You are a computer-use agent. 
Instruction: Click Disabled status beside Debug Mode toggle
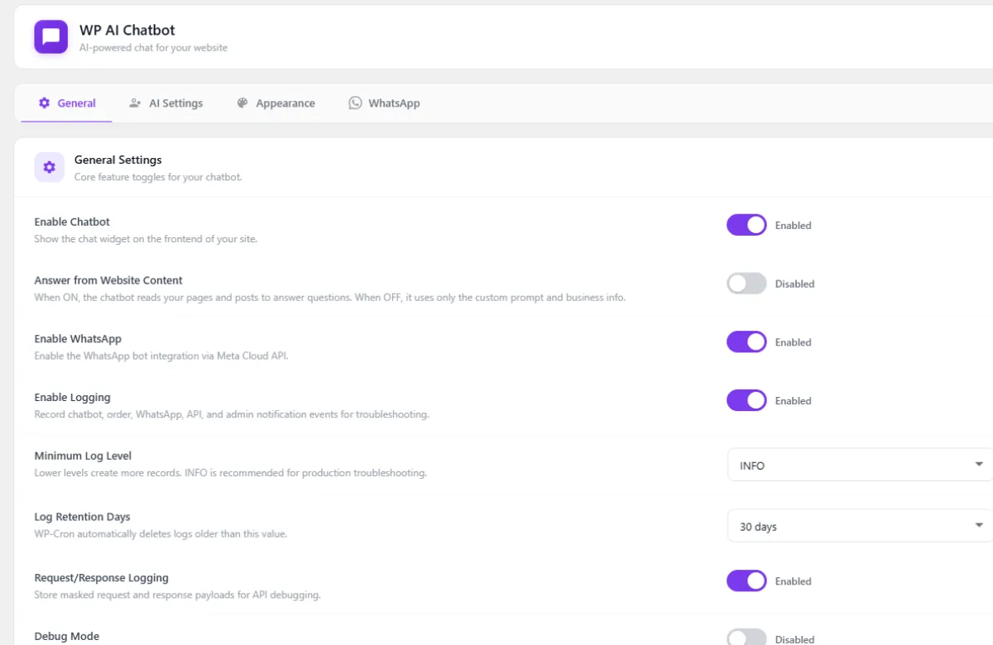click(x=794, y=639)
